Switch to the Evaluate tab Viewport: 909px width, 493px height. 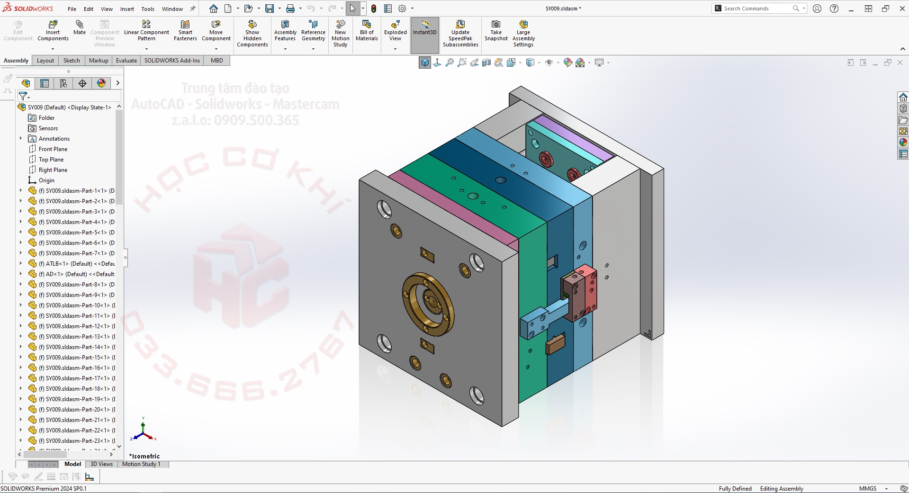[126, 61]
